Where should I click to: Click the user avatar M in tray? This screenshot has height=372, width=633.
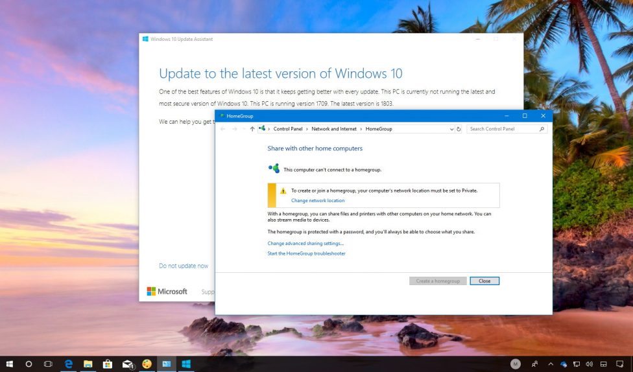[515, 364]
